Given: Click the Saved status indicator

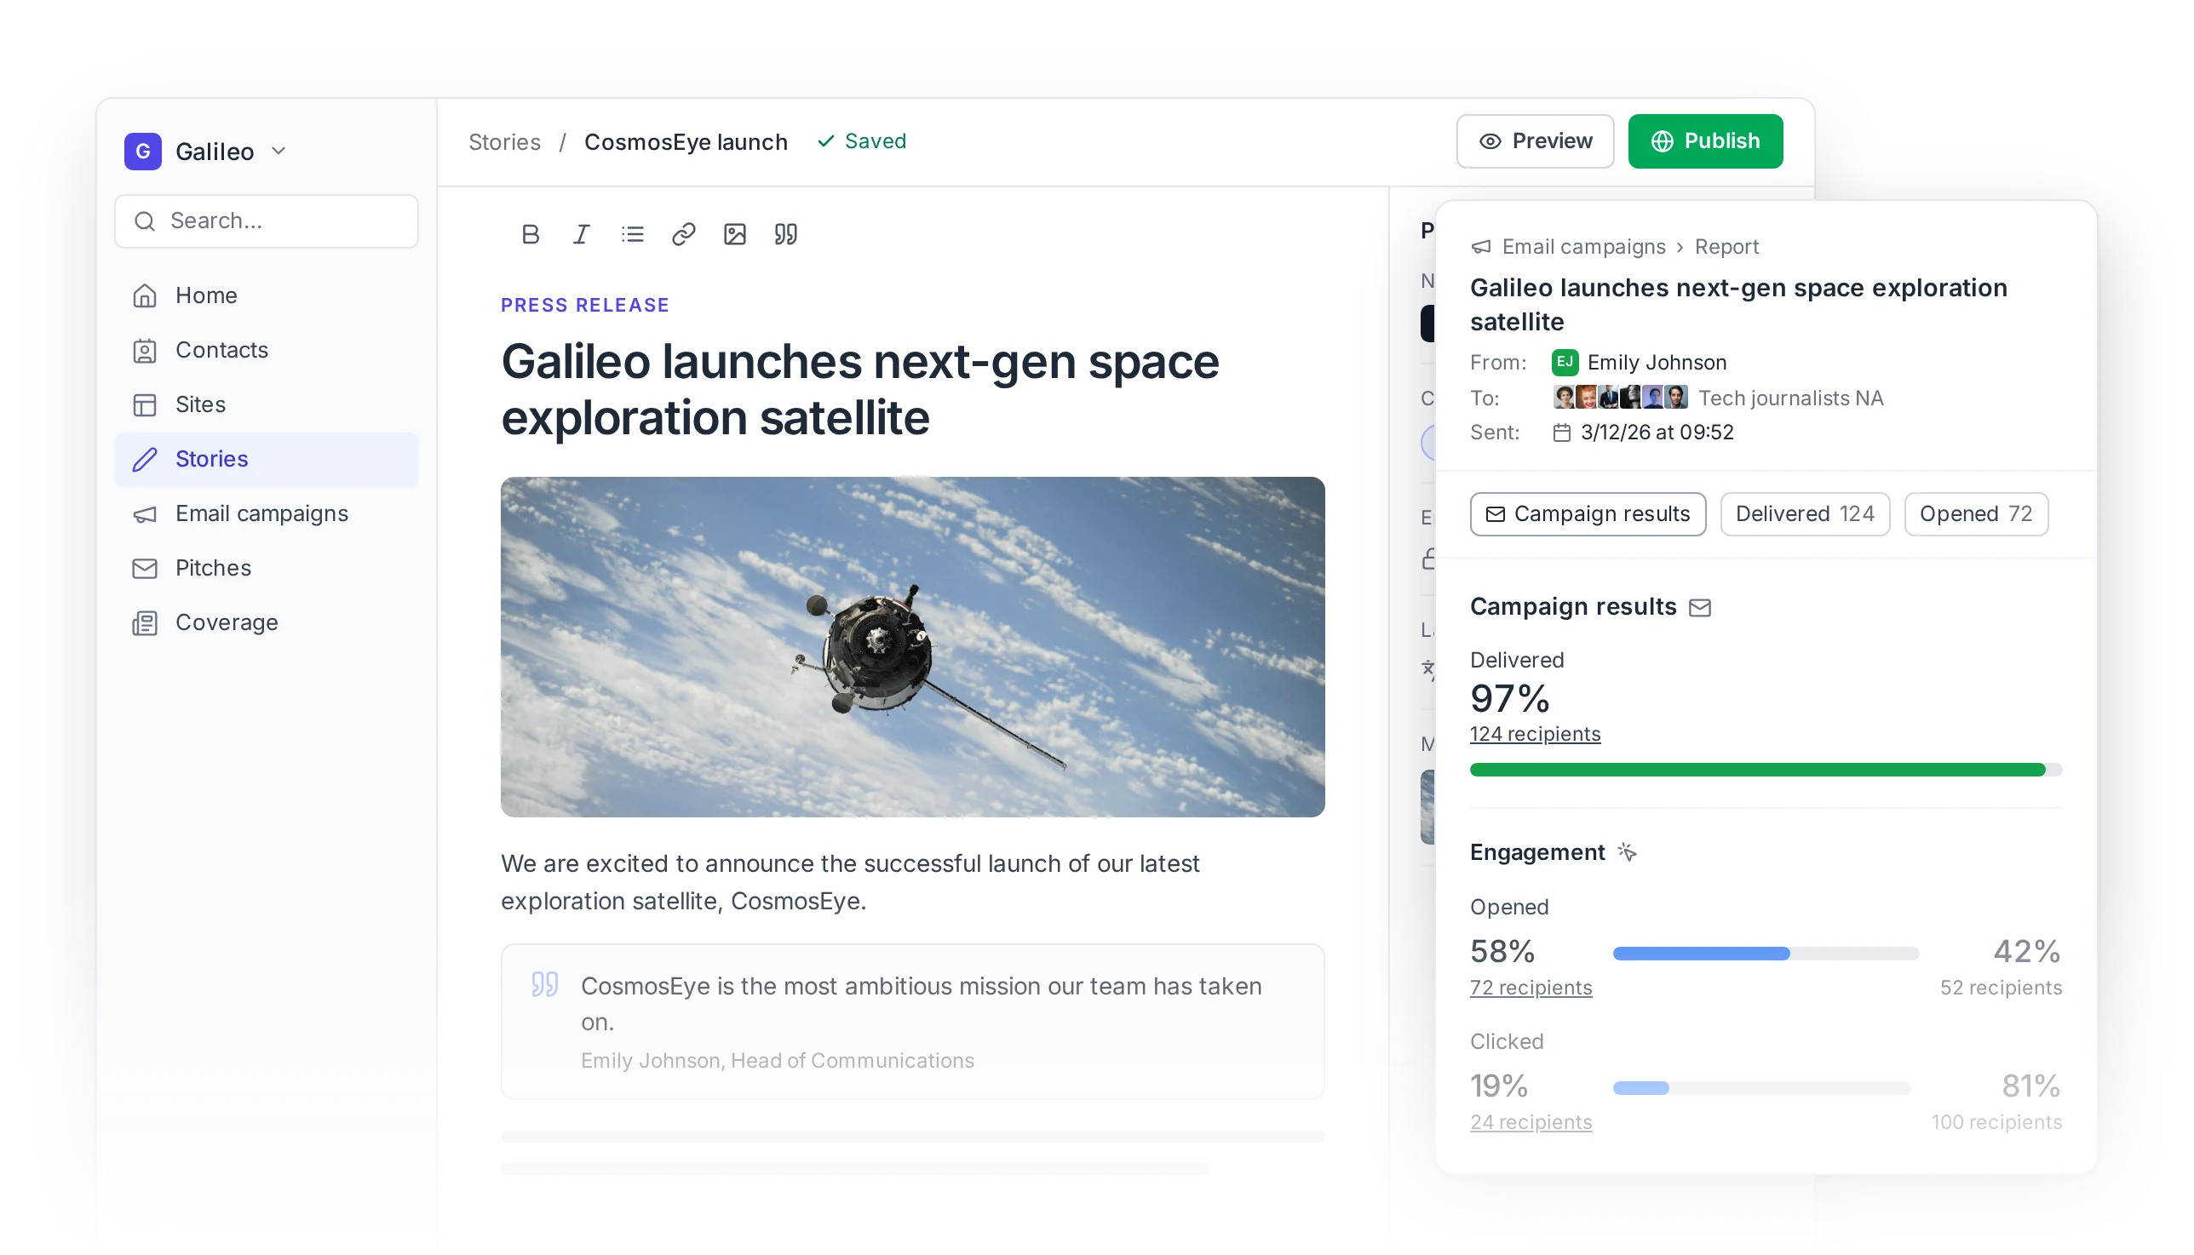Looking at the screenshot, I should click(x=861, y=141).
